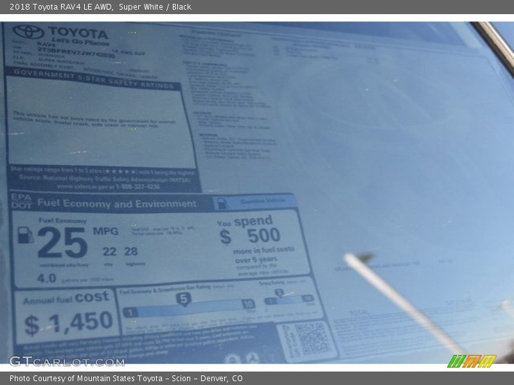514x385 pixels.
Task: Click 'more in fuel costs over 5 years' text
Action: click(x=263, y=255)
